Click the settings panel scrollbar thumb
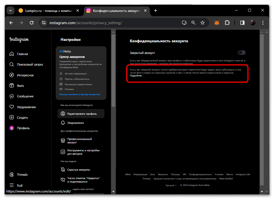Viewport: 274px width, 199px height. [113, 71]
